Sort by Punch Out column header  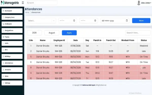click(111, 40)
